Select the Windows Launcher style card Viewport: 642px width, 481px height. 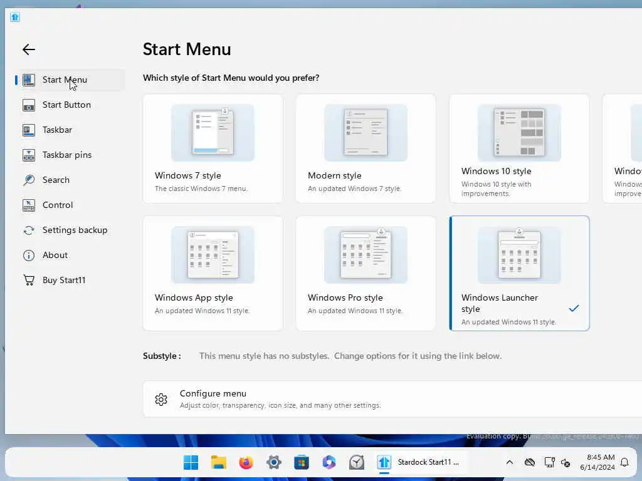tap(519, 273)
